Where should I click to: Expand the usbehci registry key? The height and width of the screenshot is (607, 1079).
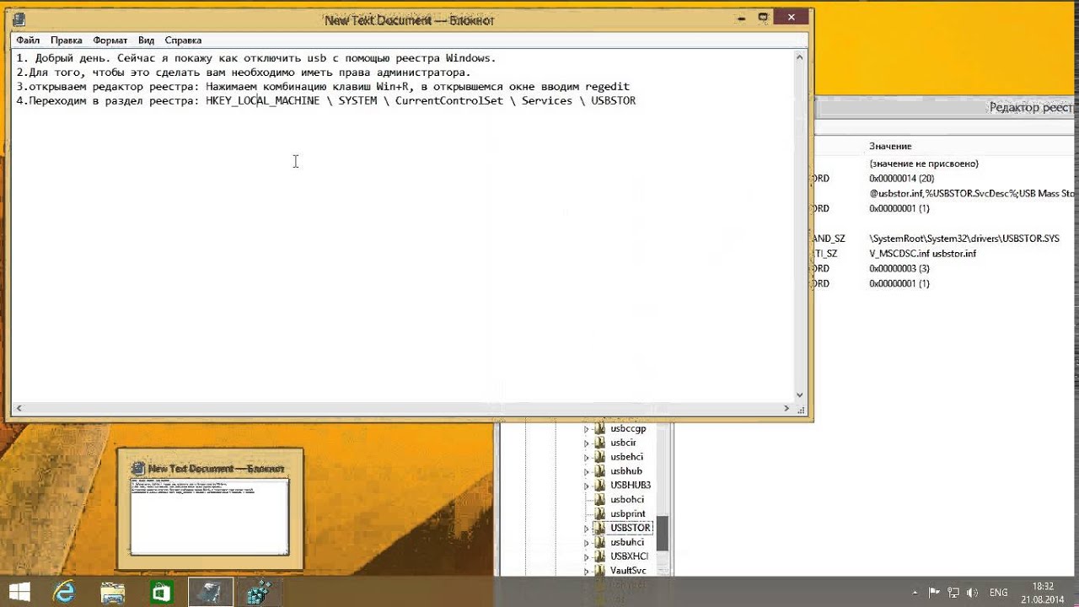click(x=587, y=457)
